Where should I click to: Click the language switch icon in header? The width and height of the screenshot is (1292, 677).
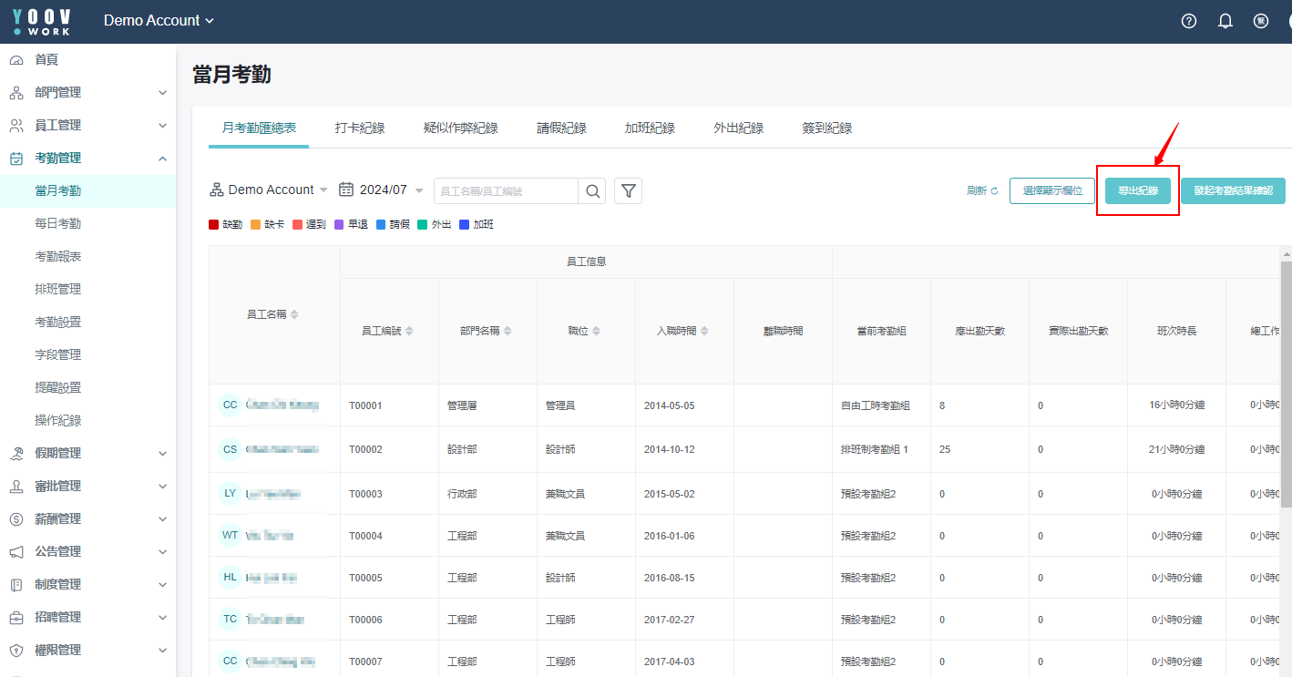click(x=1261, y=21)
